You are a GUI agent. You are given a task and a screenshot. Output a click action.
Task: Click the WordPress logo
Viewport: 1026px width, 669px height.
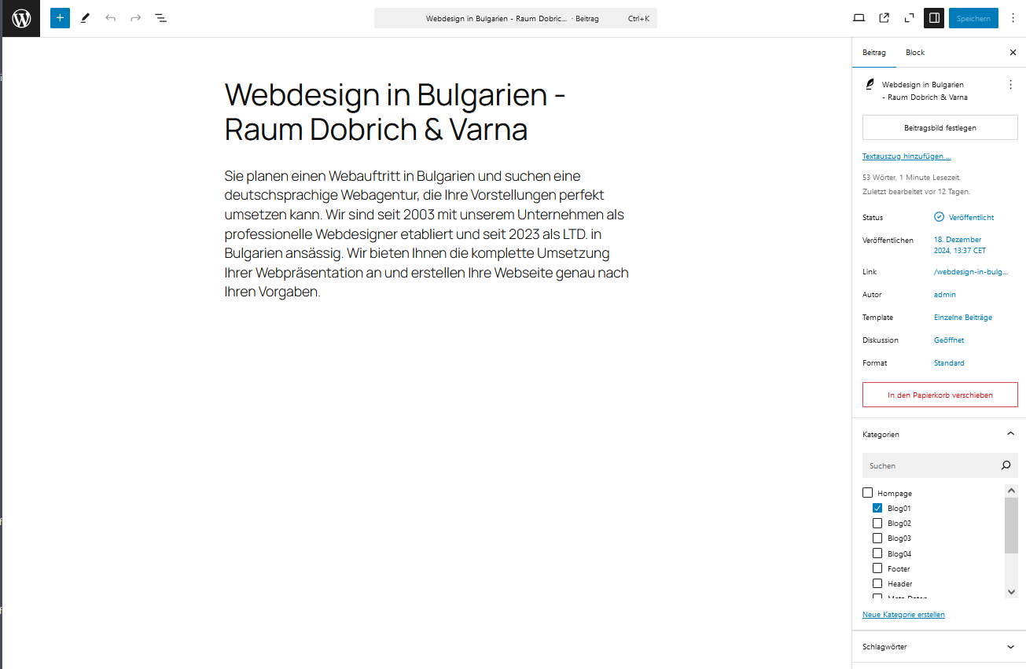[20, 18]
